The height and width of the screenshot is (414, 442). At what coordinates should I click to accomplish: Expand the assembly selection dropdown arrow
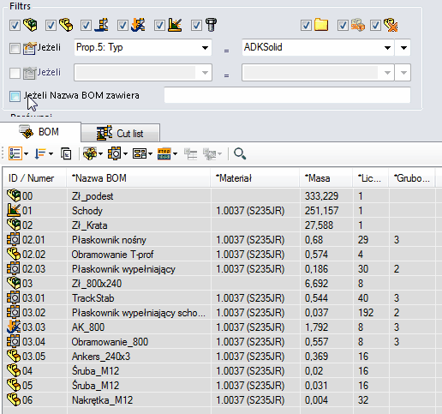100,154
